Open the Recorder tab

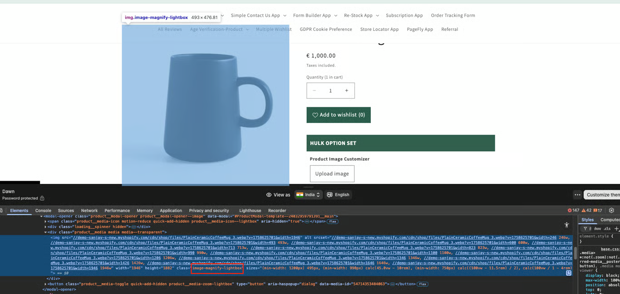point(277,211)
